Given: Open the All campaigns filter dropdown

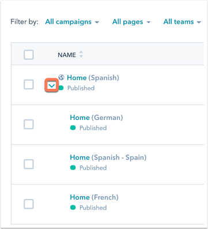Looking at the screenshot, I should coord(72,22).
